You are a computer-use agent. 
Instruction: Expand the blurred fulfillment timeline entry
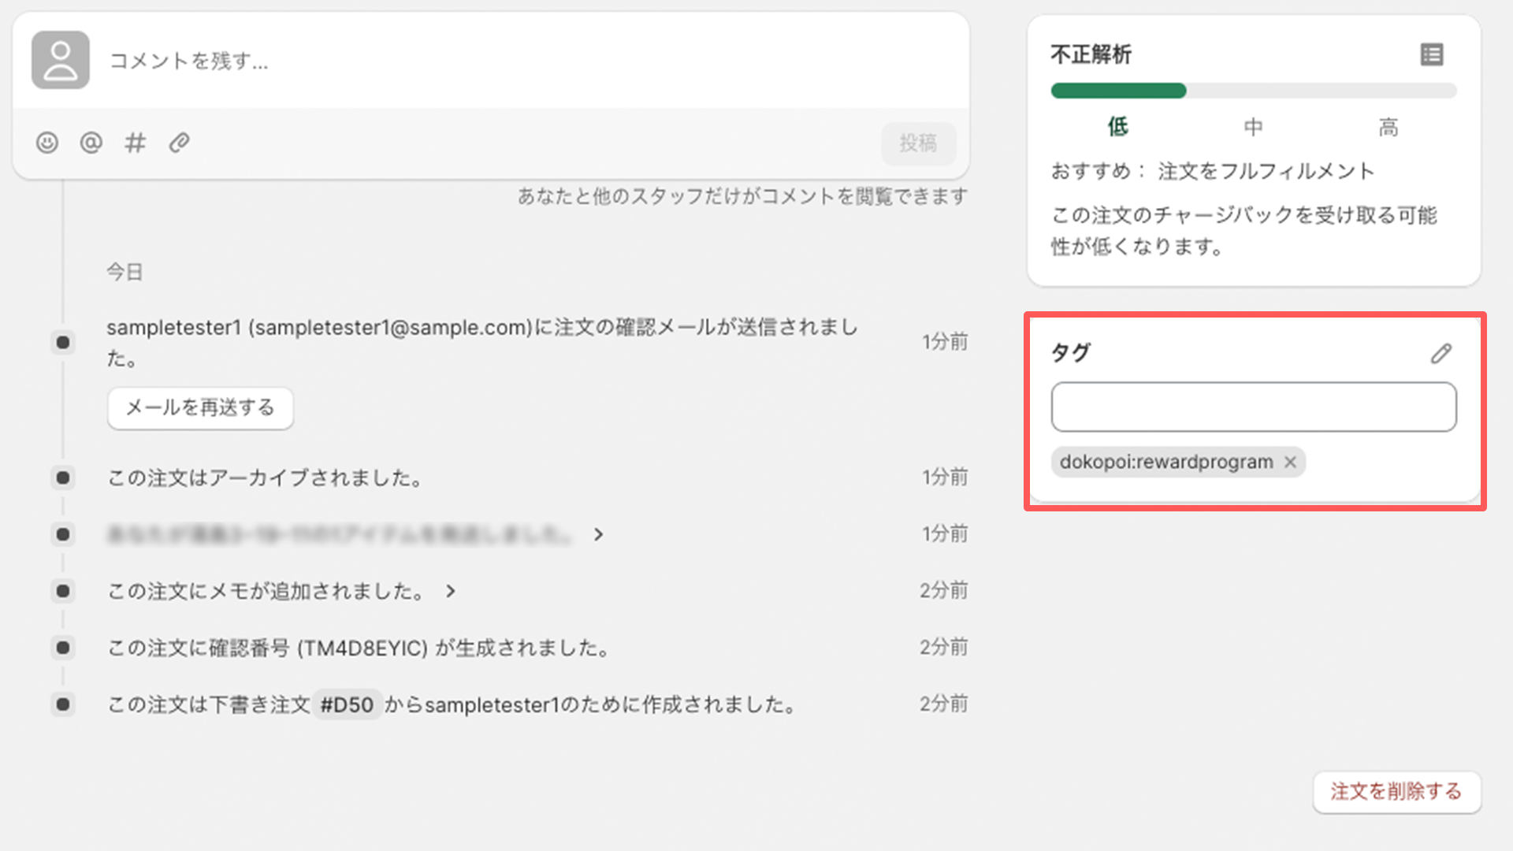point(598,534)
